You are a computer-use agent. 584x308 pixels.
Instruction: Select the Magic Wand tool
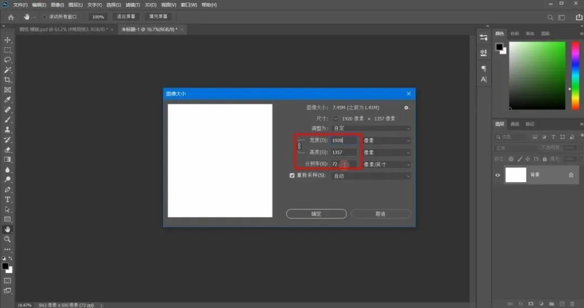click(8, 70)
